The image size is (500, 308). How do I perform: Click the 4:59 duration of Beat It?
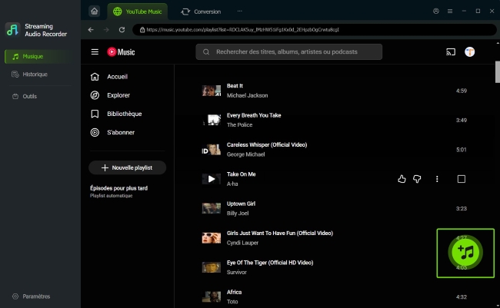pos(461,91)
